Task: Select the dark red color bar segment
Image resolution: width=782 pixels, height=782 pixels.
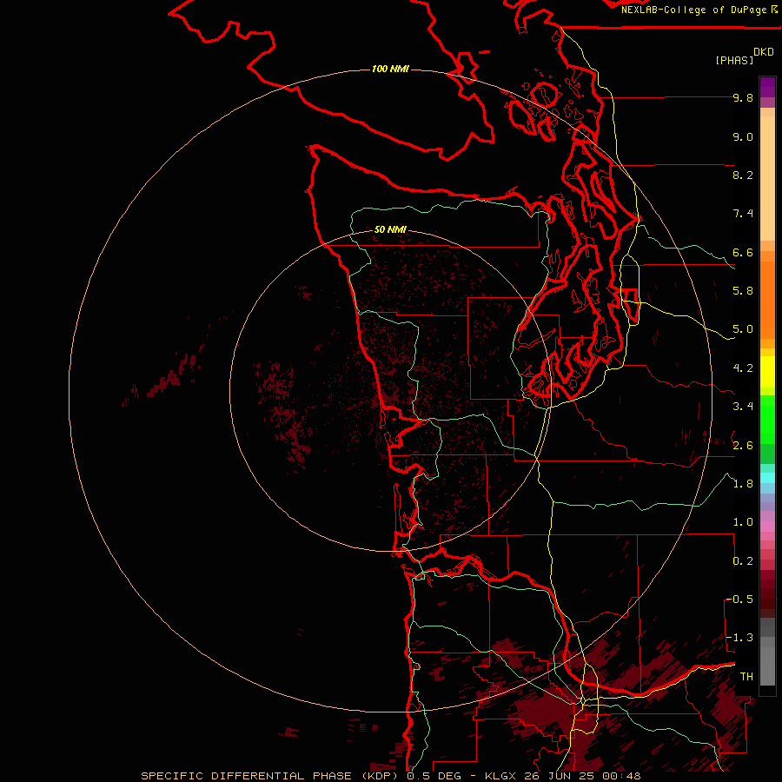Action: (767, 593)
